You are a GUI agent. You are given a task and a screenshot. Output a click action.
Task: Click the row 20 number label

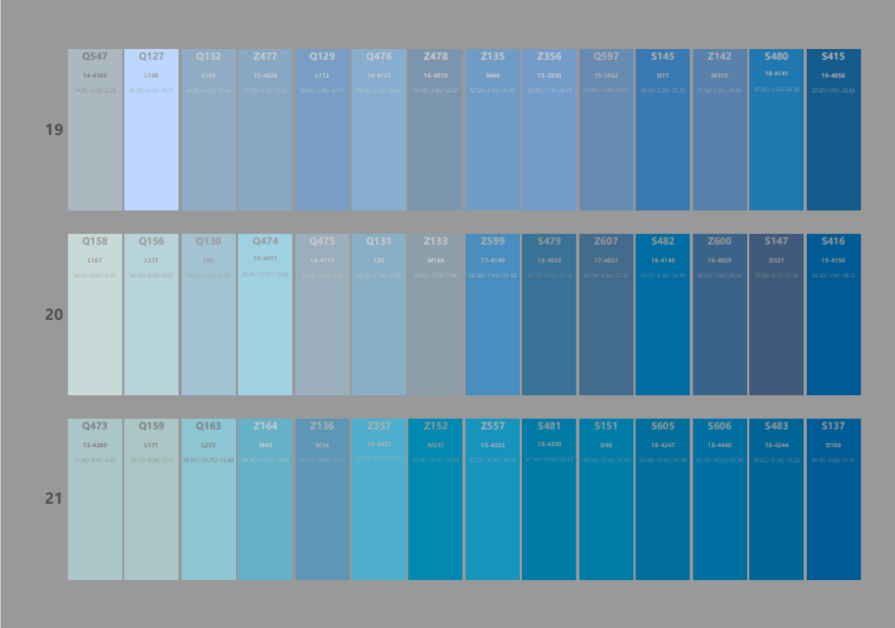coord(54,315)
